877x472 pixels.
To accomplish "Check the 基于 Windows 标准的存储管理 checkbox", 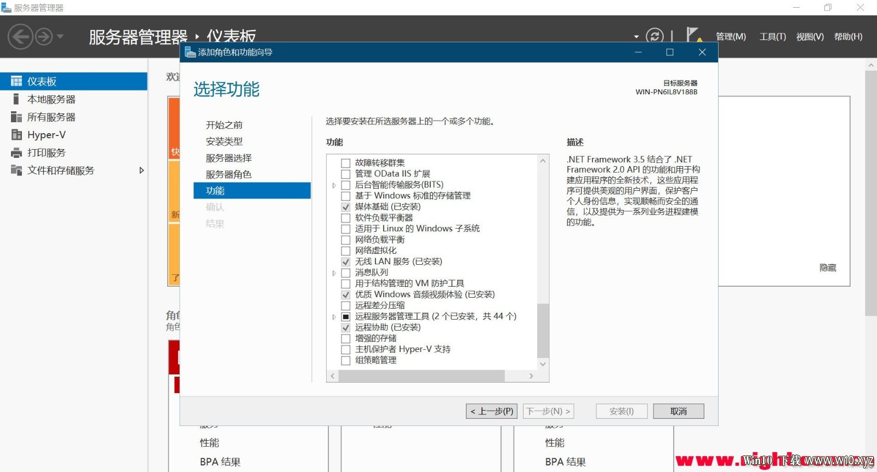I will click(346, 196).
